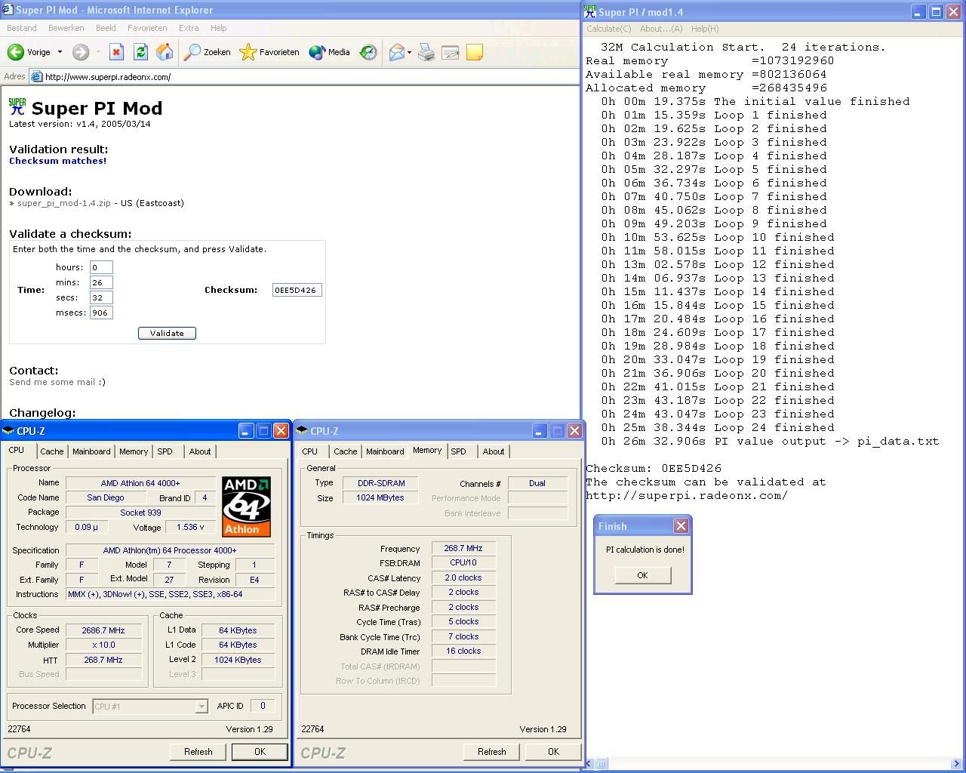Switch to Cache tab in left CPU-Z window
This screenshot has width=966, height=773.
coord(52,451)
